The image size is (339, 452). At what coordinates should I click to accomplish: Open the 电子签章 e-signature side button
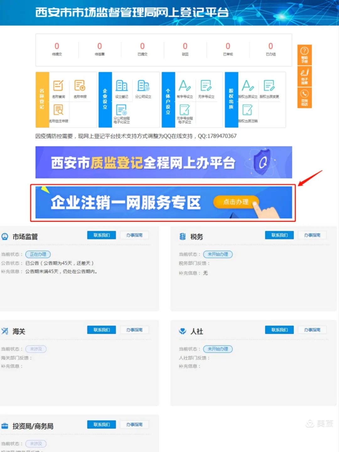304,76
